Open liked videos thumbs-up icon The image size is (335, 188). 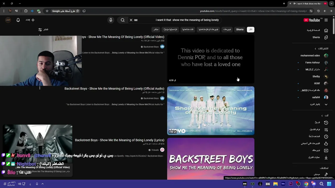326,143
